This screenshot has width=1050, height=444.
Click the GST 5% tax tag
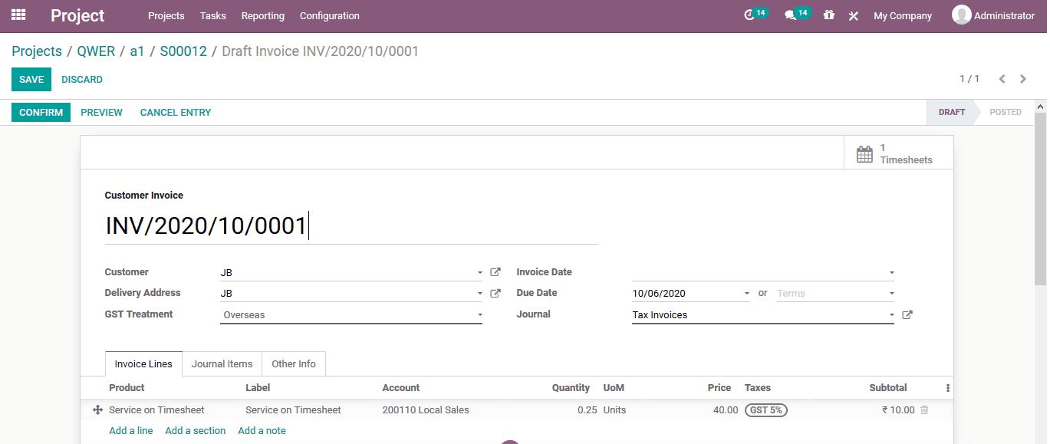click(765, 409)
